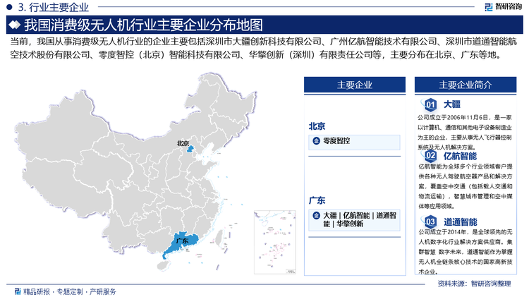Click the 03 badge beside 道通智能
The width and height of the screenshot is (529, 297).
(430, 222)
